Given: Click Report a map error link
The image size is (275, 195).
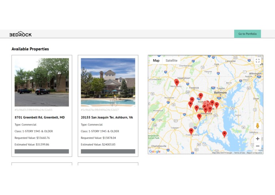Looking at the screenshot, I should click(x=254, y=153).
